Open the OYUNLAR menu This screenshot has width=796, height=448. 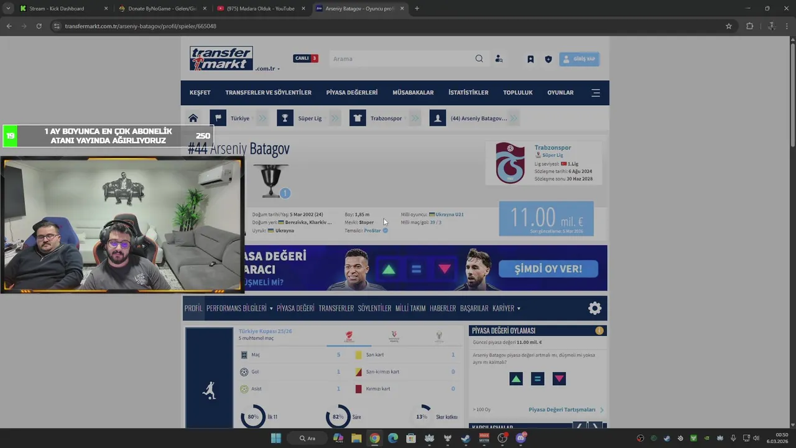(x=560, y=93)
